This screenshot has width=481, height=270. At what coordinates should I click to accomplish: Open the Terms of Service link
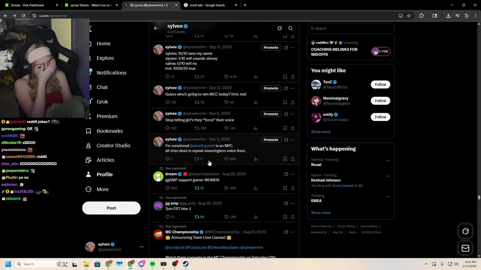pos(321,226)
